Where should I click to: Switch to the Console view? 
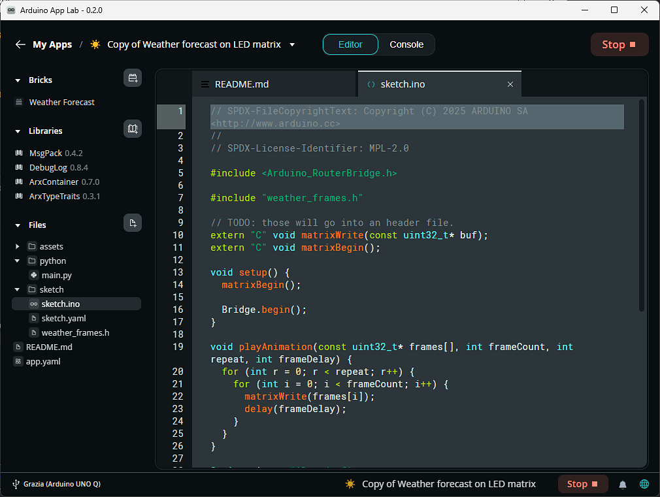(x=406, y=44)
